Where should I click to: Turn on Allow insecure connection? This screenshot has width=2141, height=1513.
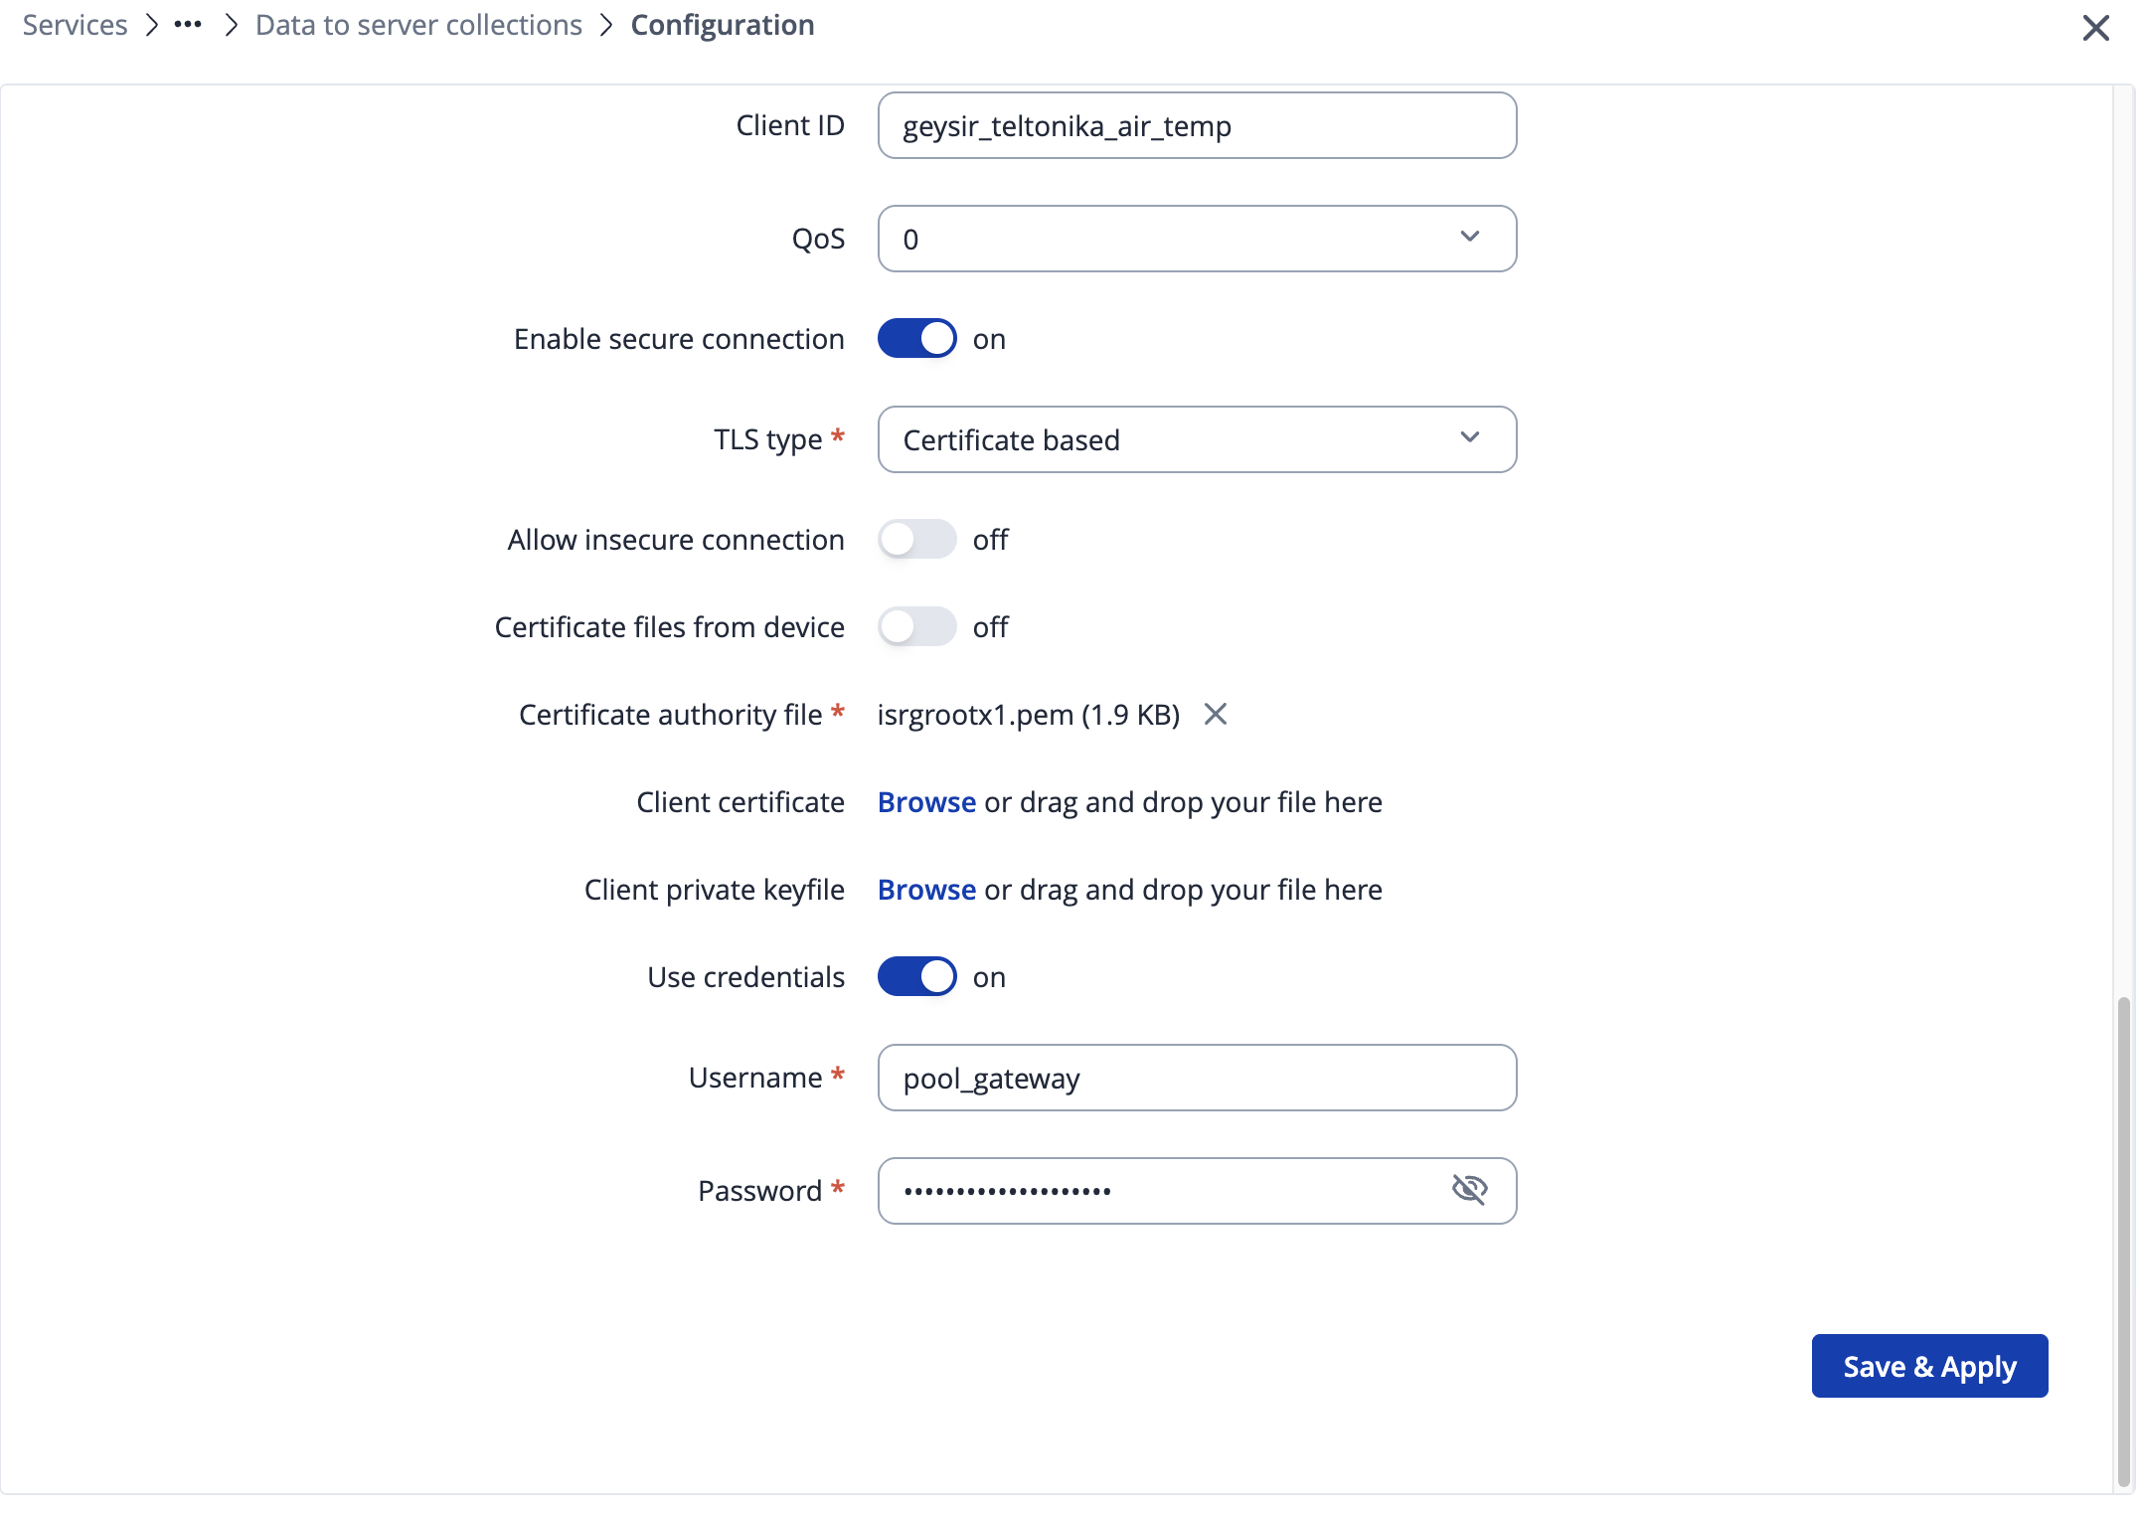[916, 539]
